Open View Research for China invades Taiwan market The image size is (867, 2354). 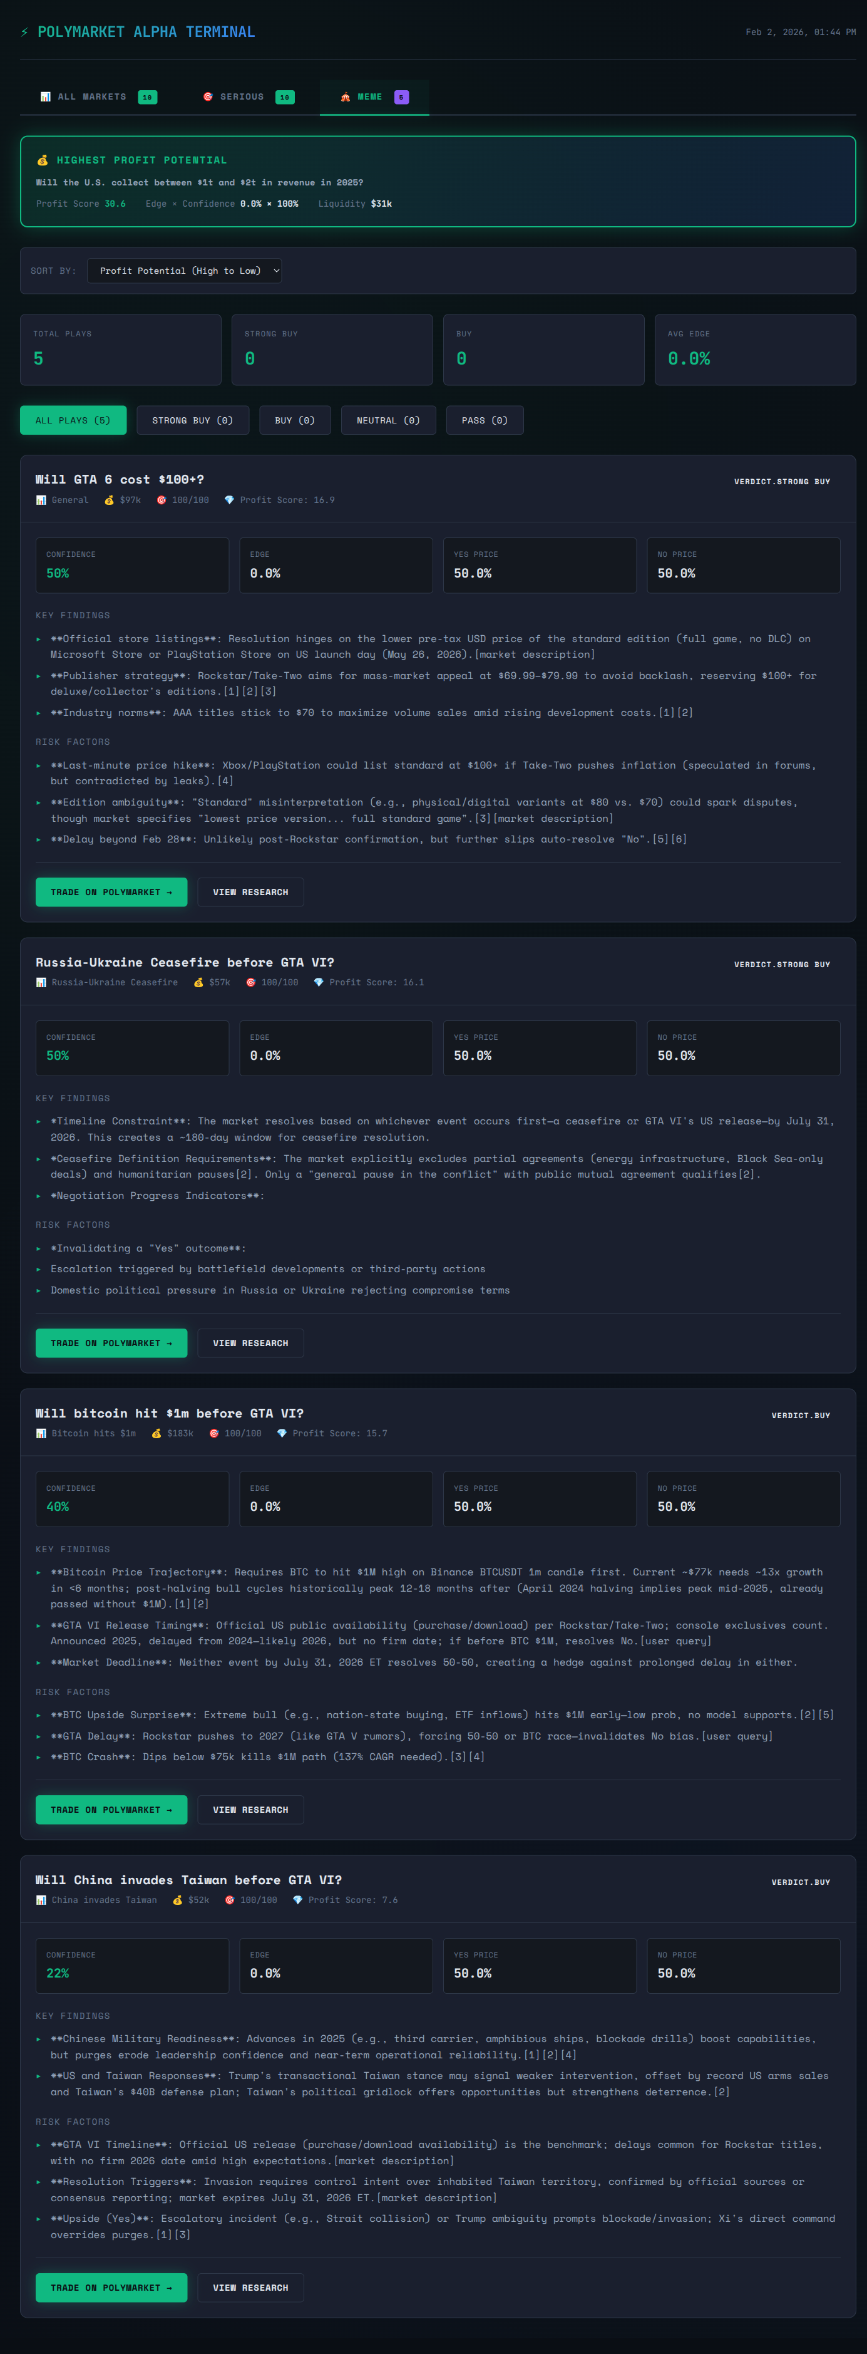tap(250, 2288)
